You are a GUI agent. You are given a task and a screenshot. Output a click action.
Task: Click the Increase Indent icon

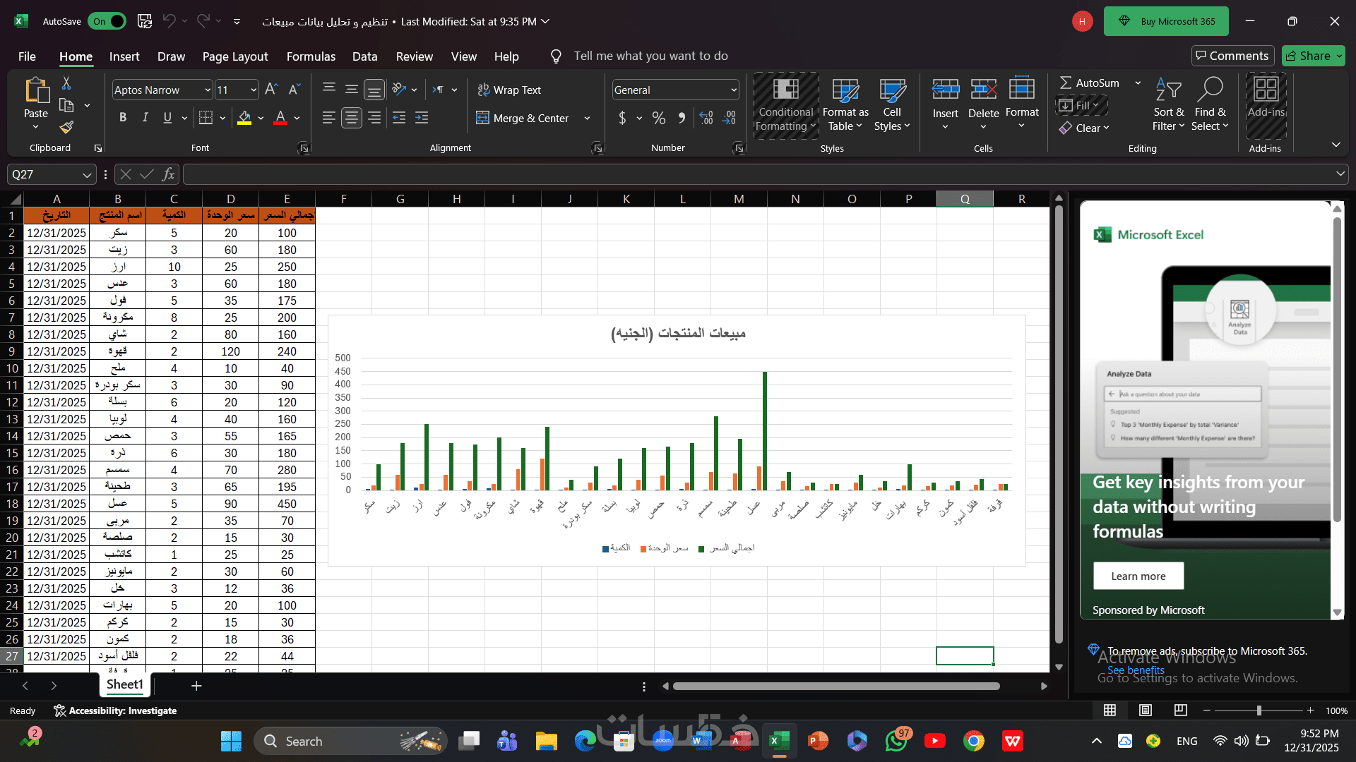click(x=422, y=118)
